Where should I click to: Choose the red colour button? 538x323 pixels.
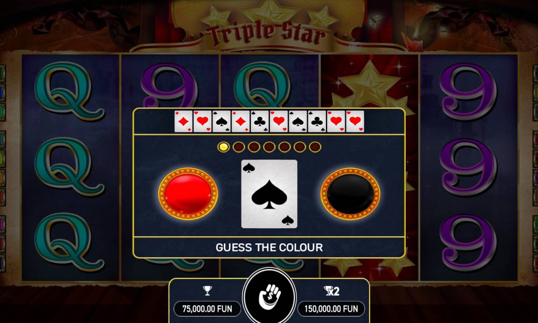coord(188,194)
